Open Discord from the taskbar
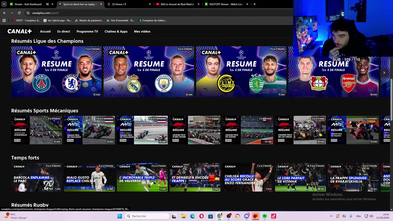Image resolution: width=393 pixels, height=221 pixels. point(247,216)
